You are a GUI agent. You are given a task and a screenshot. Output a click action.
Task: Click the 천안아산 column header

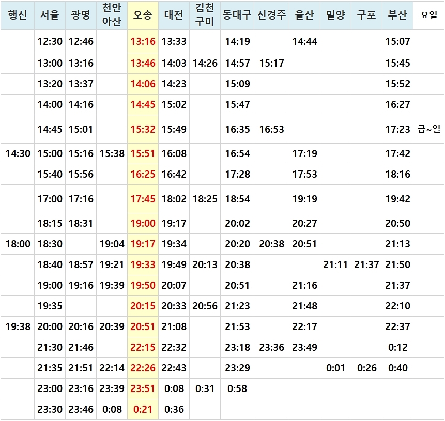click(112, 15)
